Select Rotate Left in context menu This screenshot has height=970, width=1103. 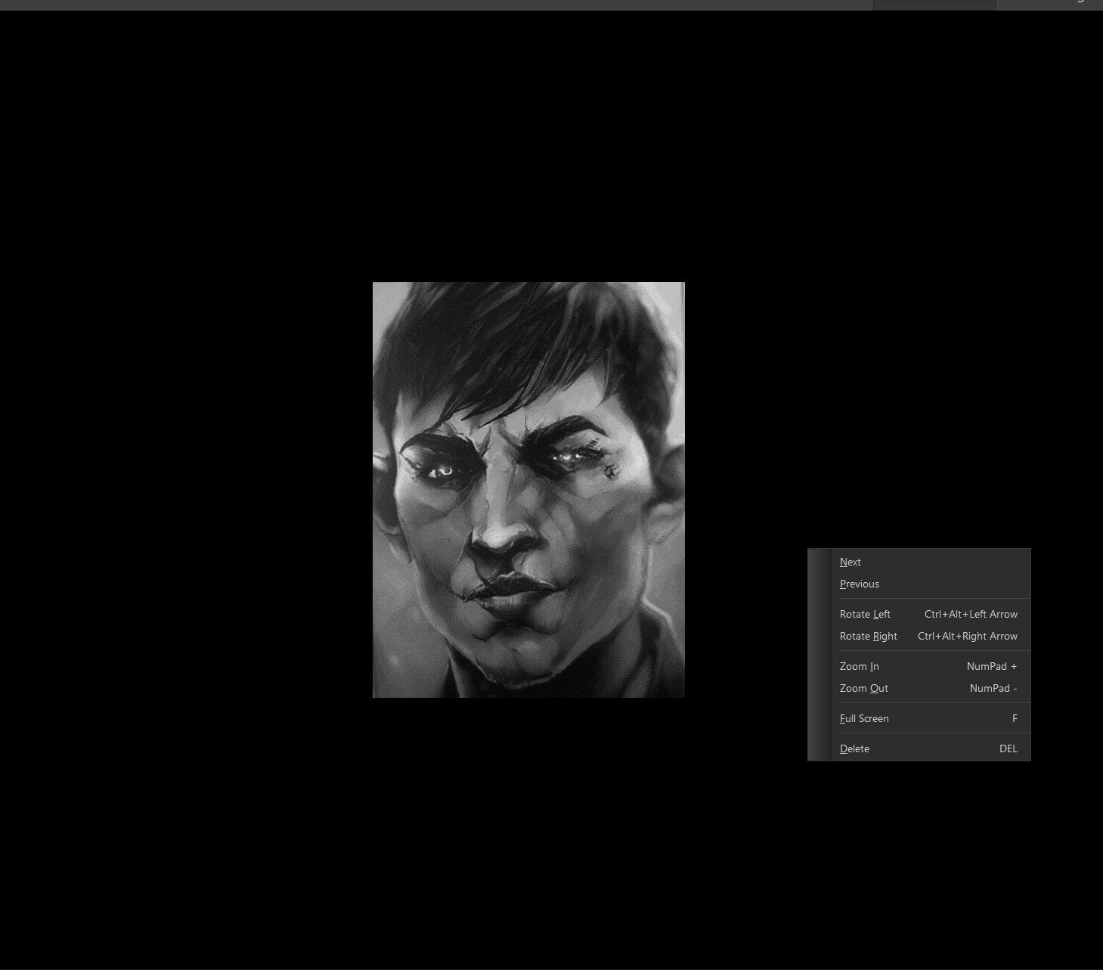pyautogui.click(x=919, y=614)
